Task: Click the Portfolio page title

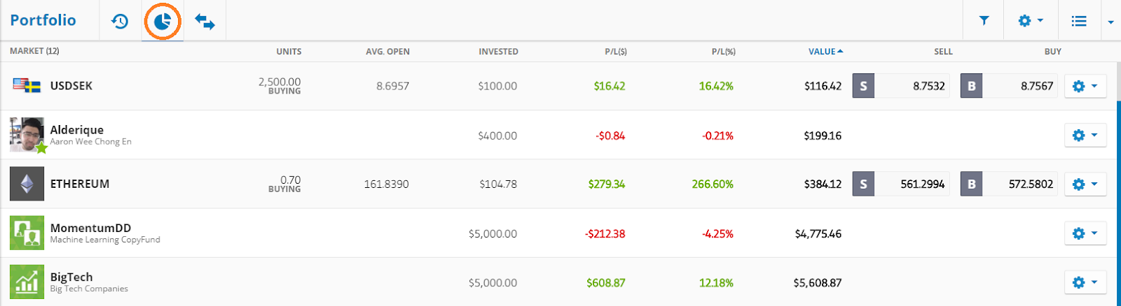Action: pyautogui.click(x=43, y=20)
